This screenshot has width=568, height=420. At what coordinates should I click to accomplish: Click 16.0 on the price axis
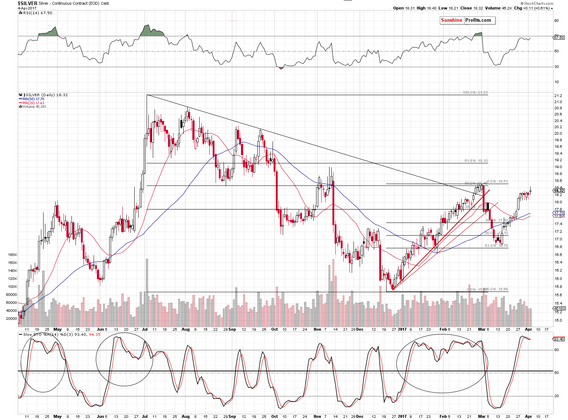tap(559, 279)
